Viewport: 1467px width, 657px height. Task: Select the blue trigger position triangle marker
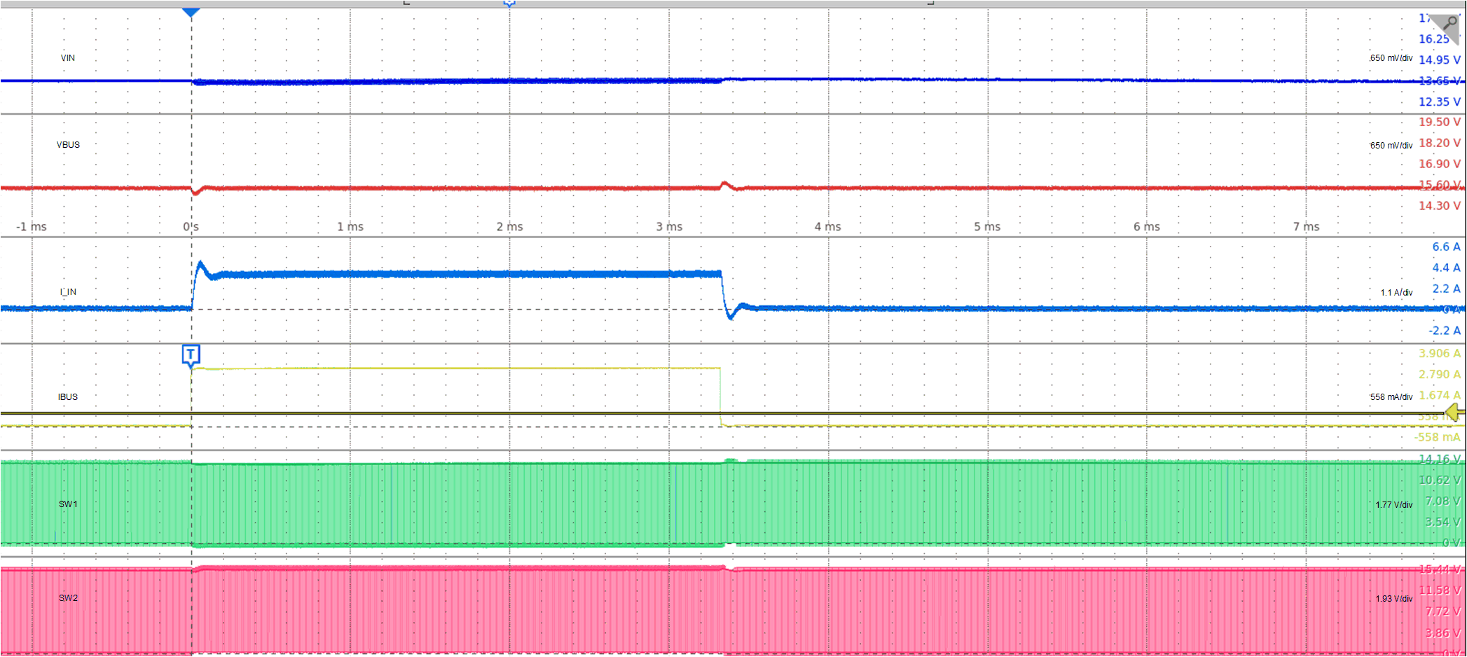pos(191,13)
